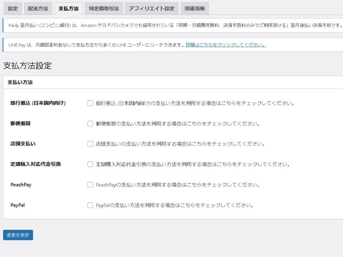
Task: Open the 設定 tab
Action: (x=13, y=9)
